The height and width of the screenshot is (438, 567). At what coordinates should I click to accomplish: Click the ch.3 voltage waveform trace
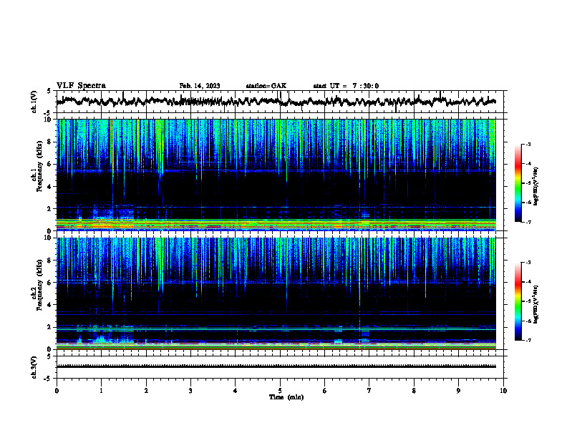(276, 366)
